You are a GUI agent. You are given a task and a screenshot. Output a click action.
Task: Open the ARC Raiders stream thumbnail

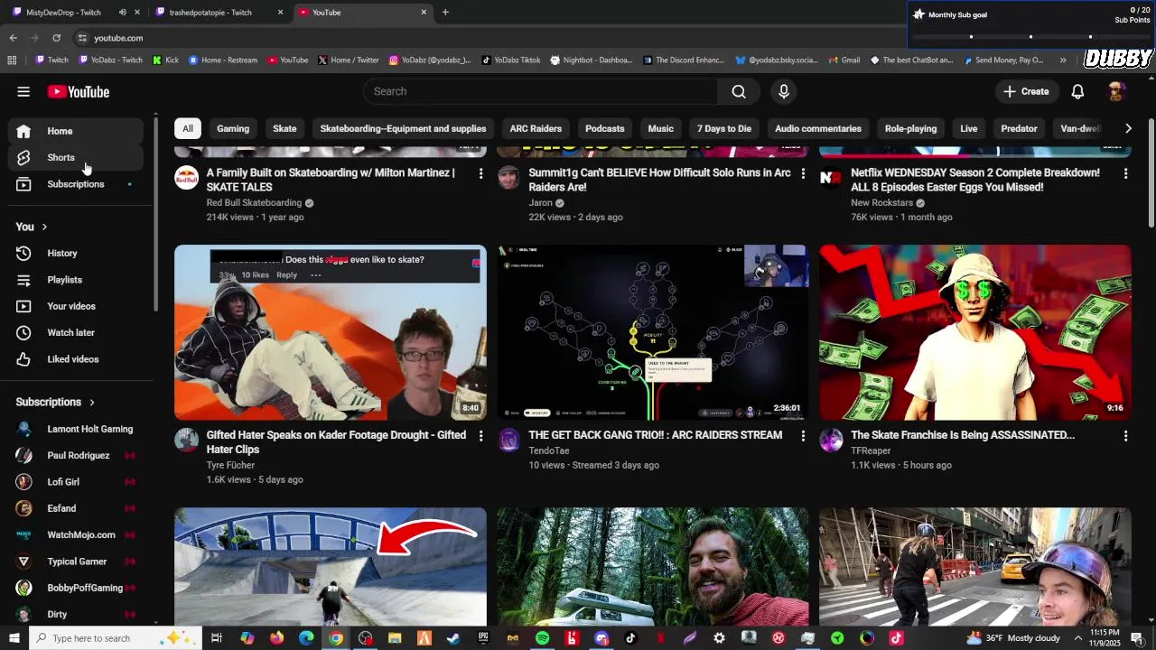653,332
